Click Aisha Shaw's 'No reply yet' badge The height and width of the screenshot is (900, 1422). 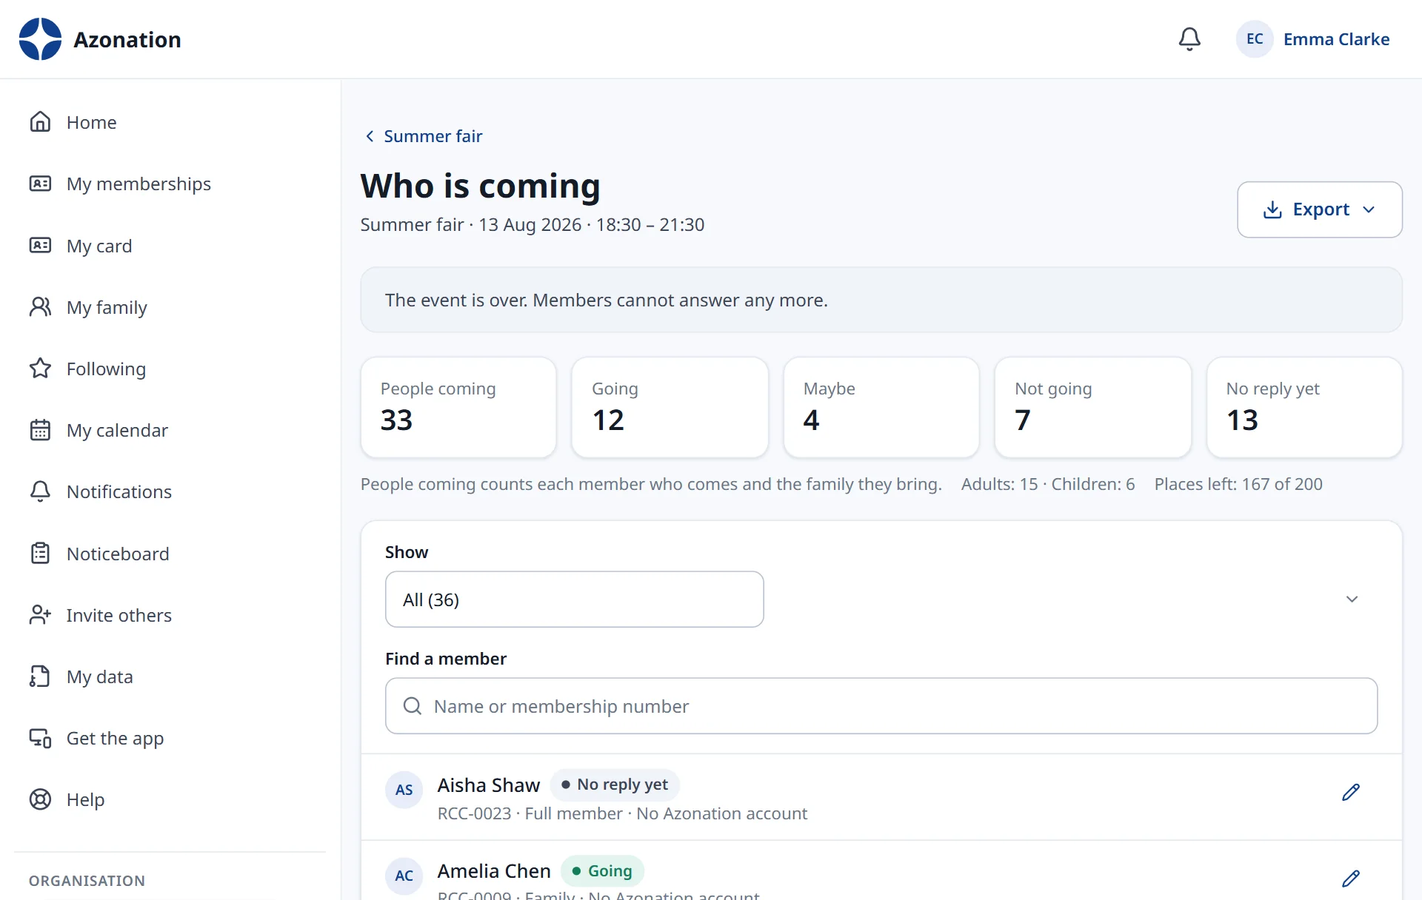point(615,785)
